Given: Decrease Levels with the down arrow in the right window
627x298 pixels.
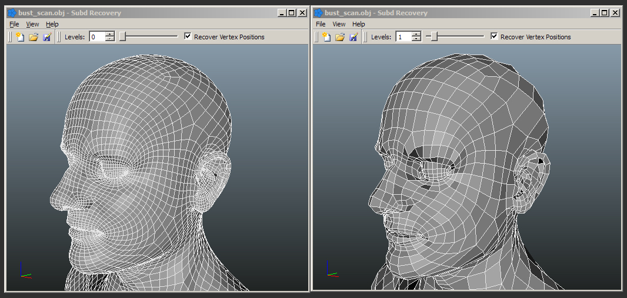Looking at the screenshot, I should click(417, 39).
